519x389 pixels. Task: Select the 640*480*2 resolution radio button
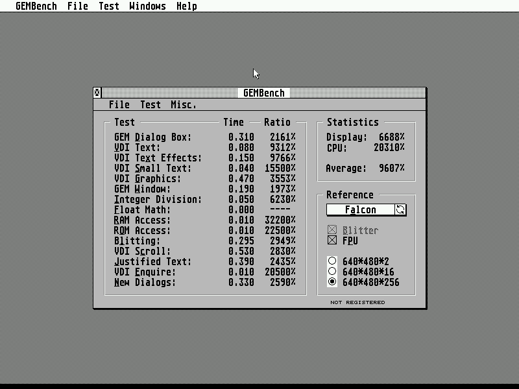[333, 261]
